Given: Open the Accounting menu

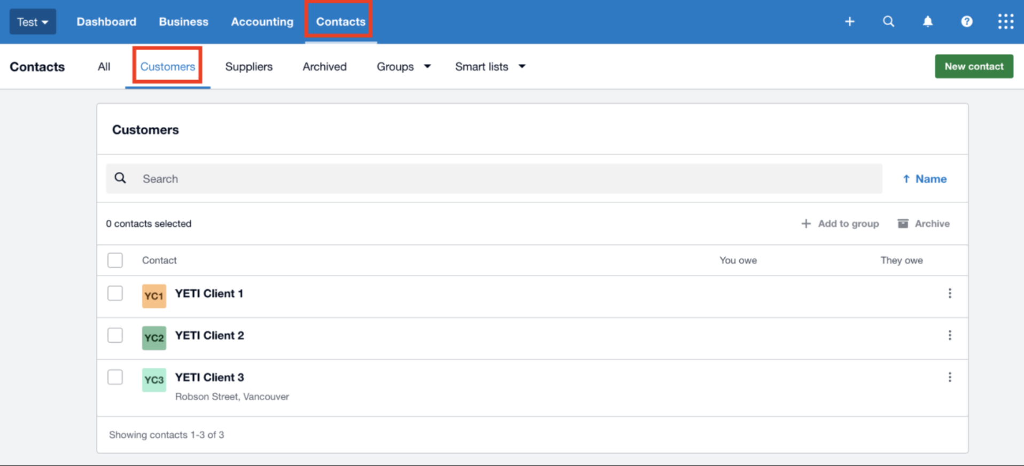Looking at the screenshot, I should (262, 22).
